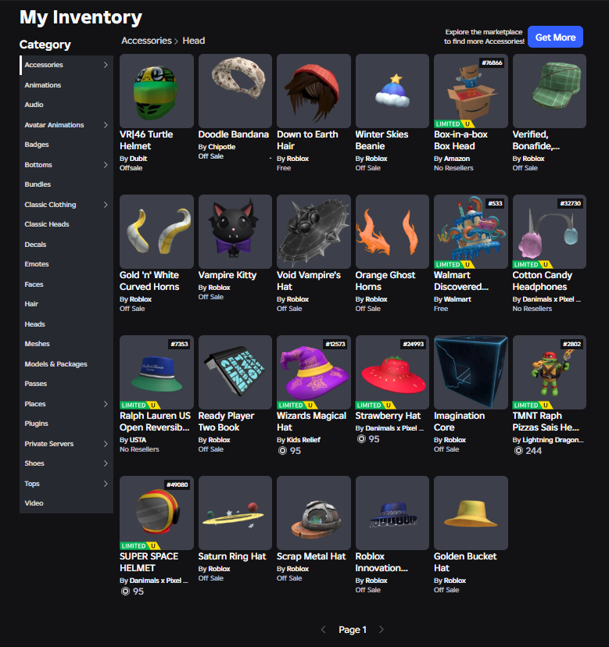Click the Saturn Ring Hat title link
Image resolution: width=609 pixels, height=647 pixels.
pyautogui.click(x=232, y=556)
